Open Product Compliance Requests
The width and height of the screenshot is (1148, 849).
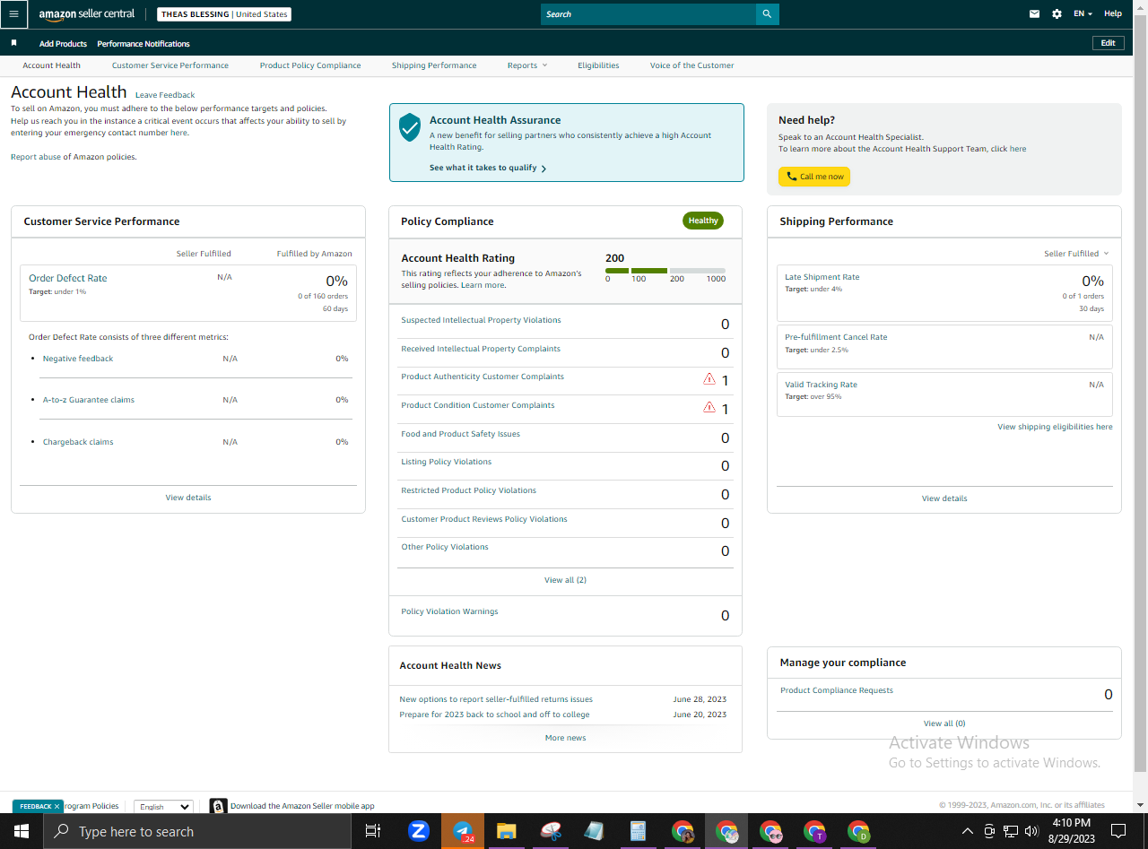click(x=837, y=690)
